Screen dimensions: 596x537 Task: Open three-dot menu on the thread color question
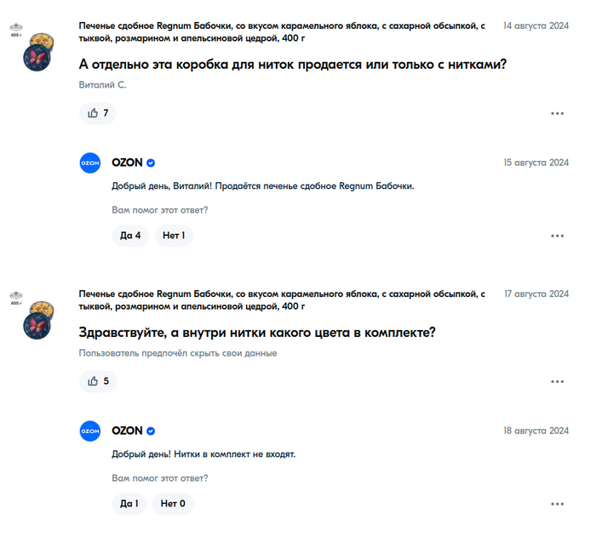point(557,382)
